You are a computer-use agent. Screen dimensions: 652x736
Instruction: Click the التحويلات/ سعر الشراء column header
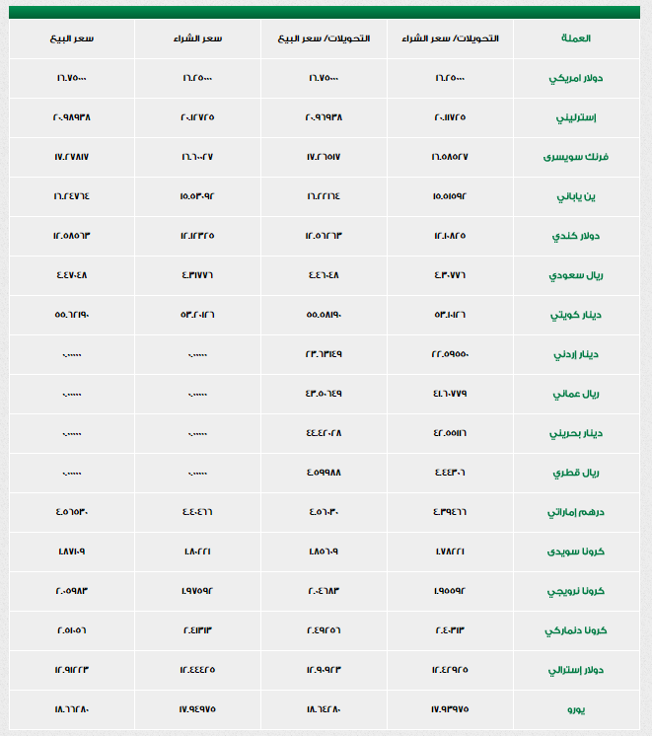point(451,38)
